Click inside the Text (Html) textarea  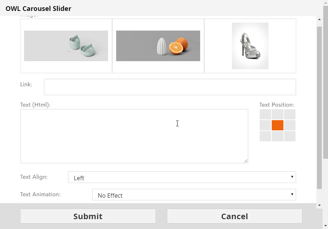click(x=134, y=136)
